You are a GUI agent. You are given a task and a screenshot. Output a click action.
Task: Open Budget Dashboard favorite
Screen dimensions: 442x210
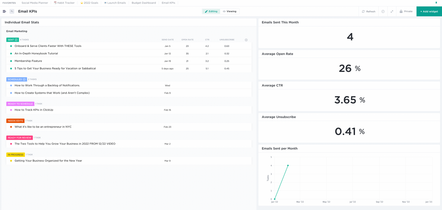[x=144, y=3]
